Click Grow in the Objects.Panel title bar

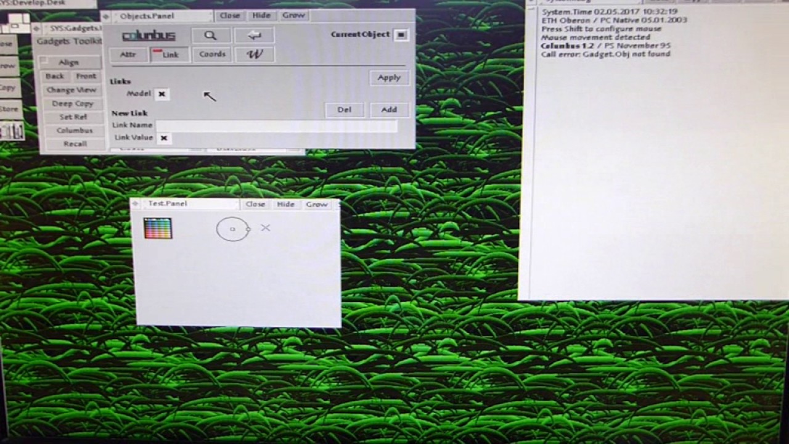pos(293,15)
